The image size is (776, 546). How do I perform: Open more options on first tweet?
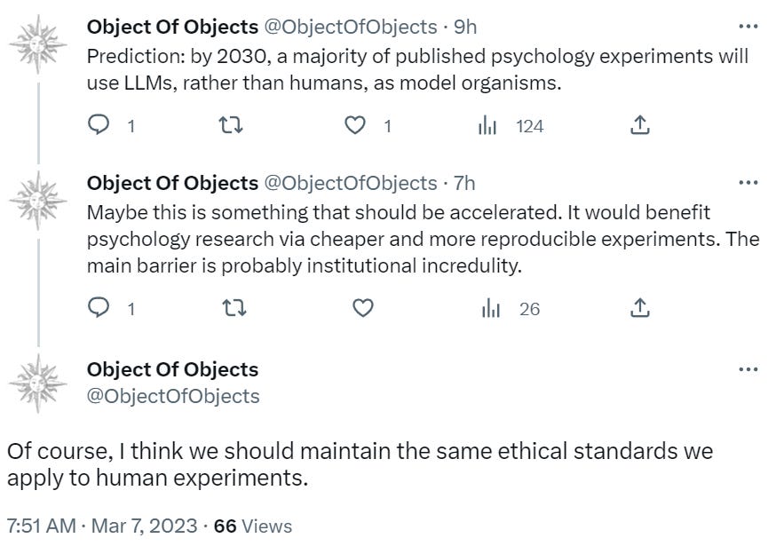click(748, 27)
